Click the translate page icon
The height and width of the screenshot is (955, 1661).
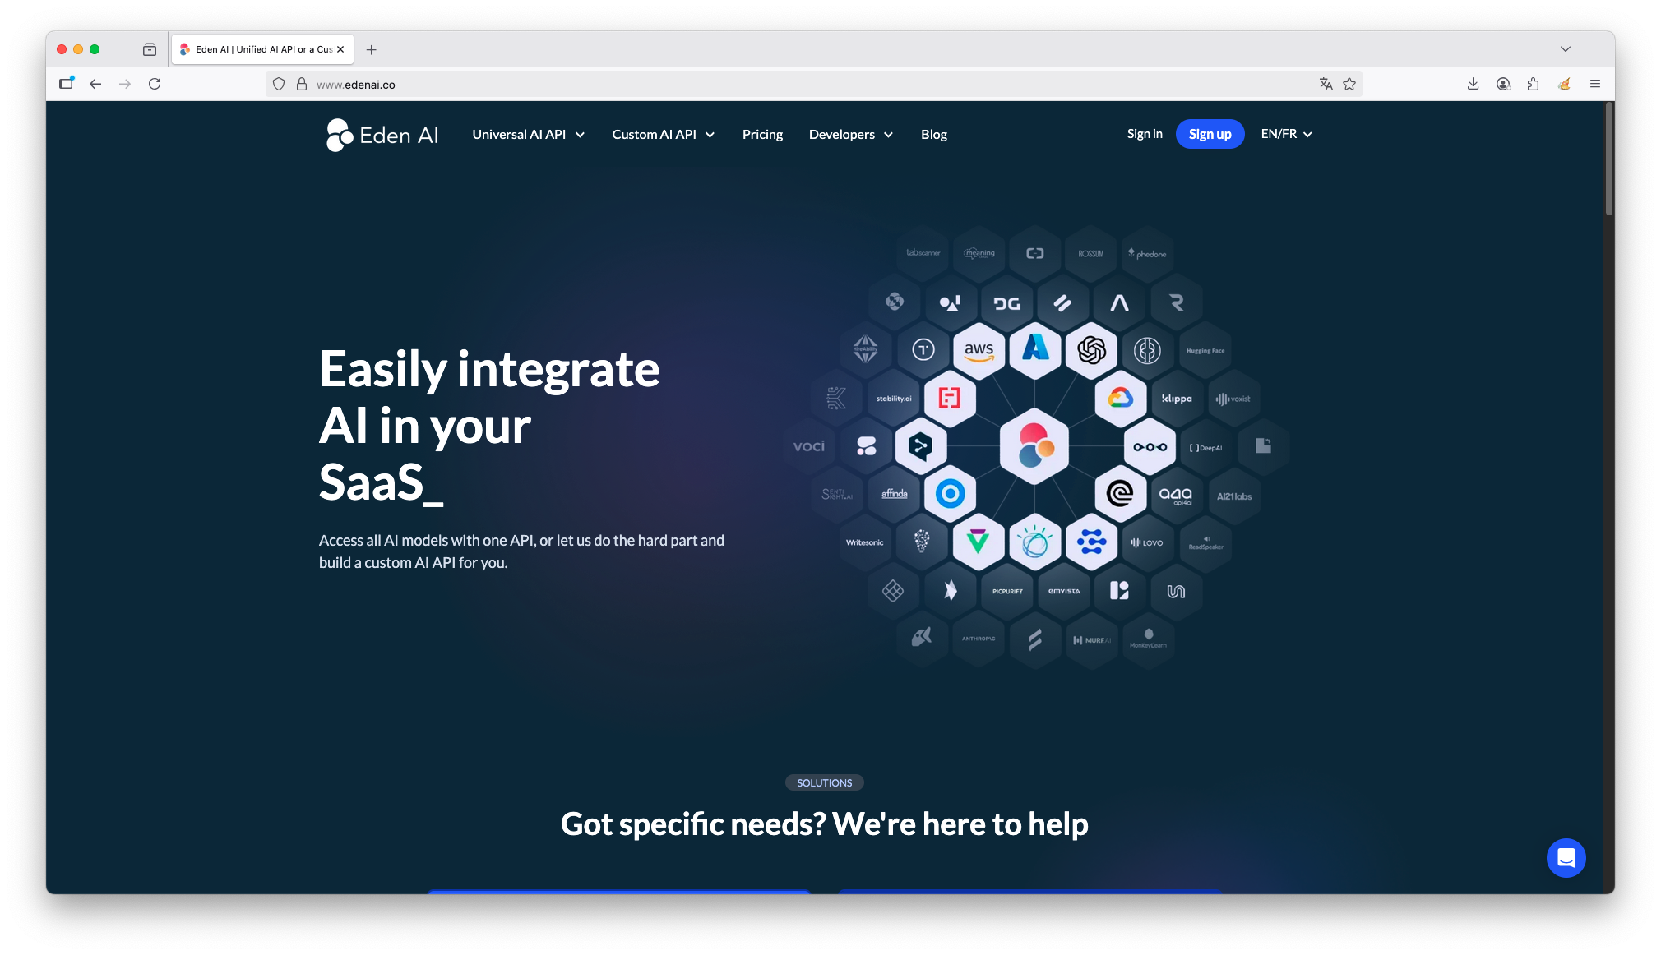pos(1326,84)
